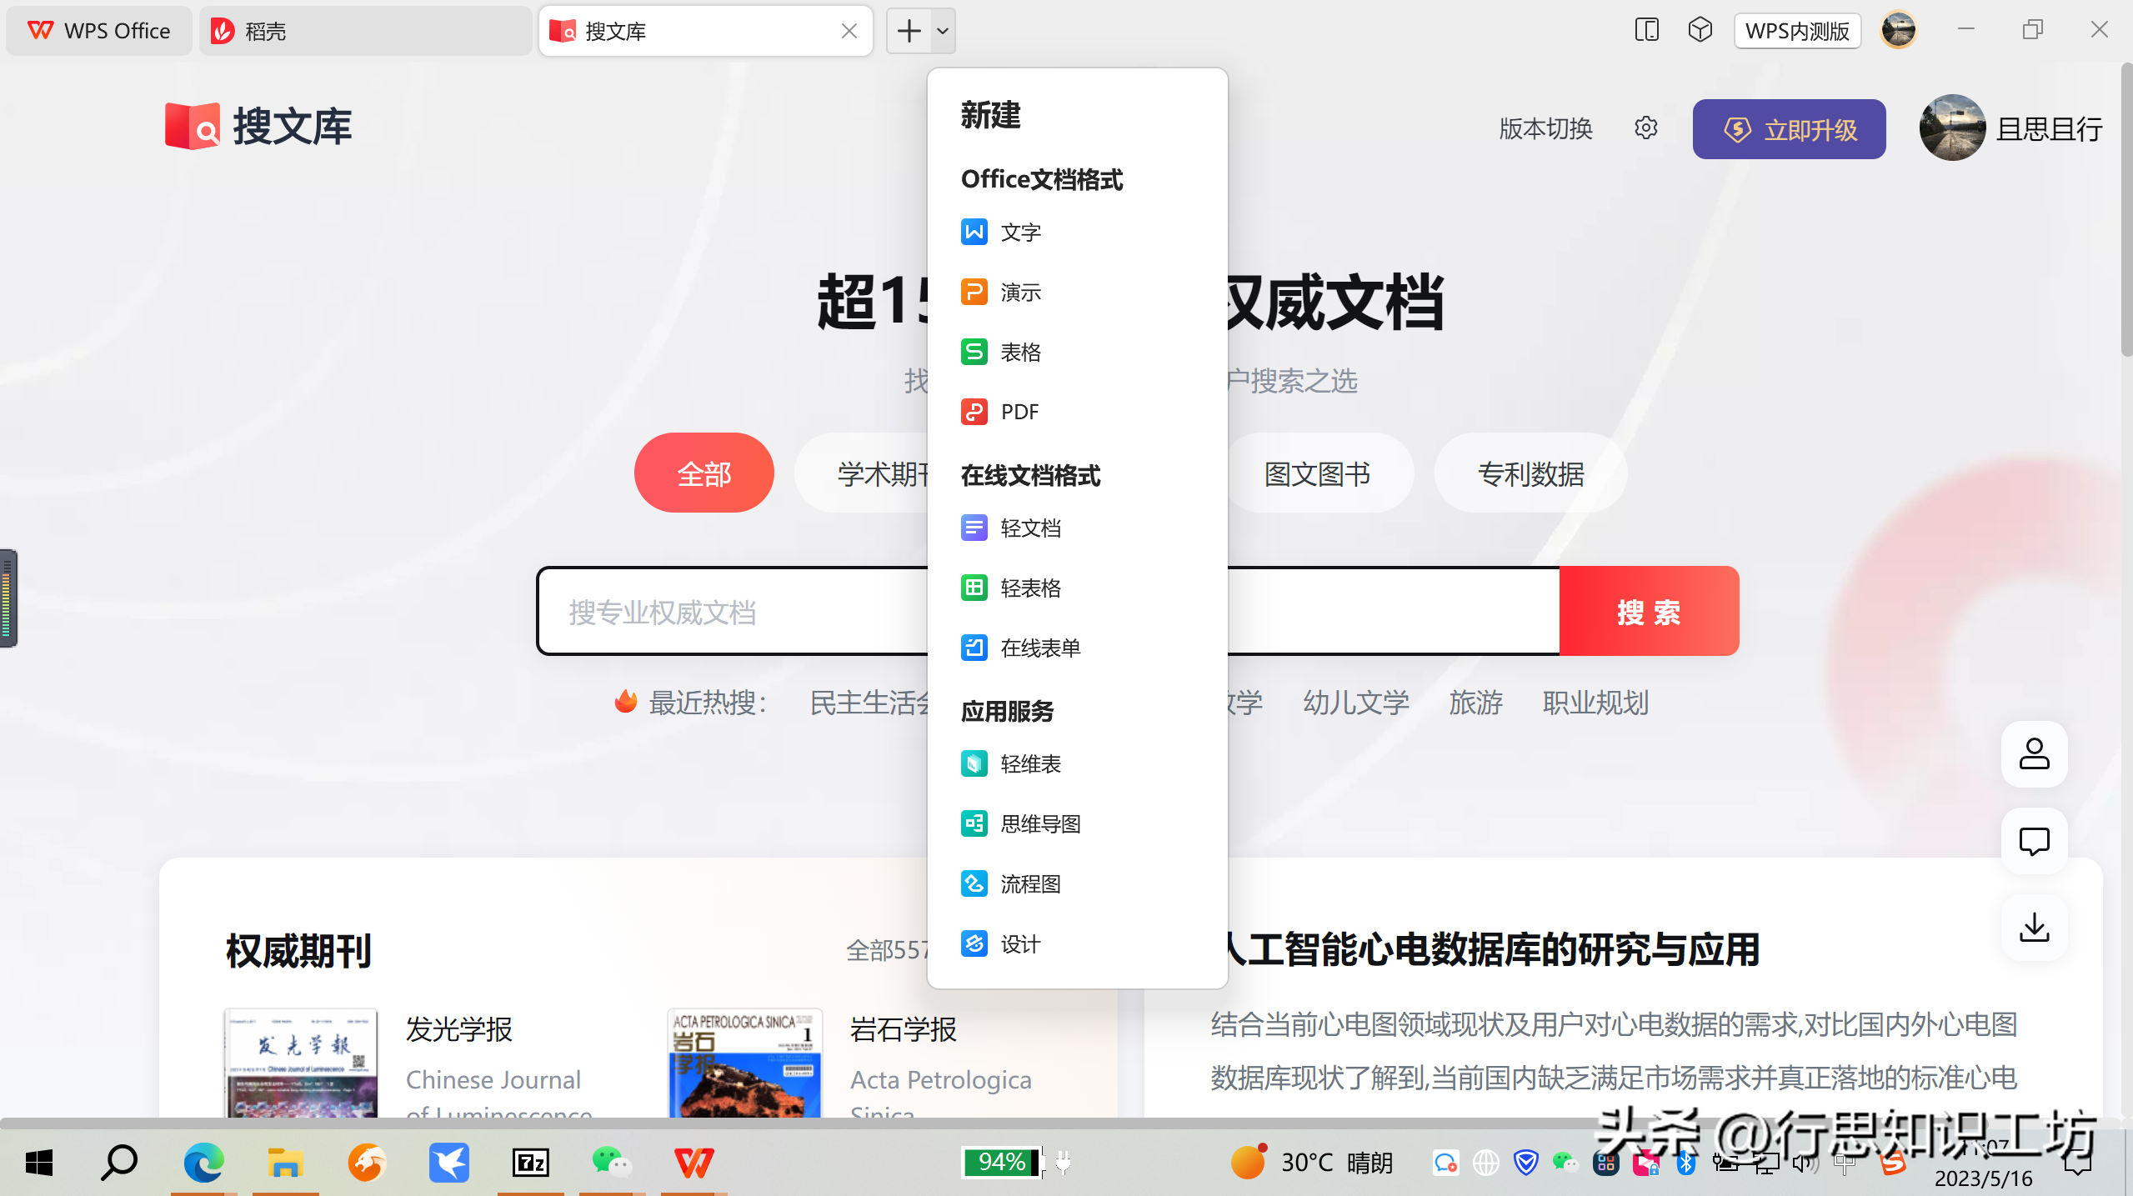Select the 学术期刊 category filter
The width and height of the screenshot is (2133, 1196).
point(863,473)
